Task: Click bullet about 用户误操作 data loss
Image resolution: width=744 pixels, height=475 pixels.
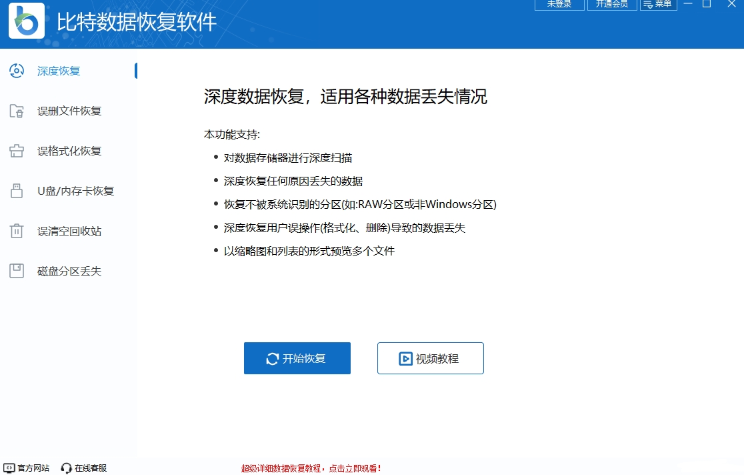Action: tap(345, 227)
